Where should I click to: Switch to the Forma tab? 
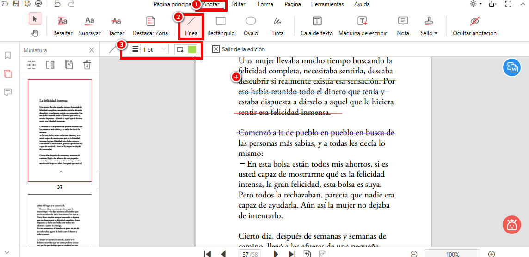point(265,4)
